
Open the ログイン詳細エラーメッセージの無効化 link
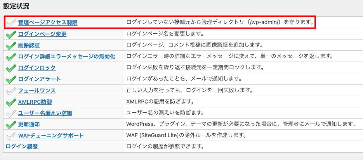coord(66,56)
